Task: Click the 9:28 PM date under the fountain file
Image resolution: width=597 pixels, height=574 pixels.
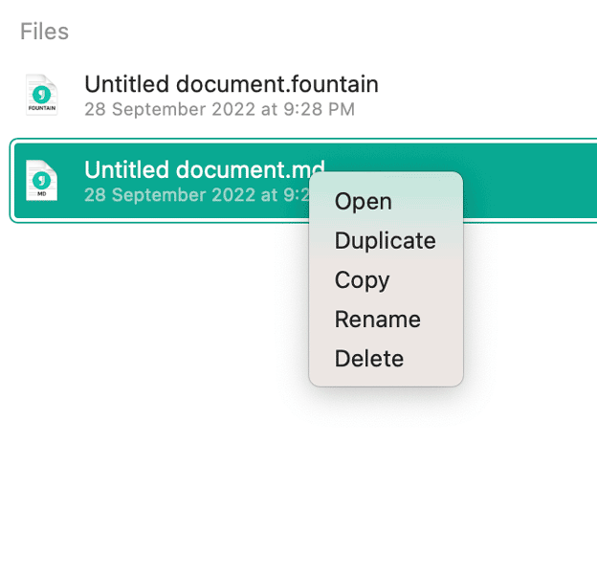Action: 220,110
